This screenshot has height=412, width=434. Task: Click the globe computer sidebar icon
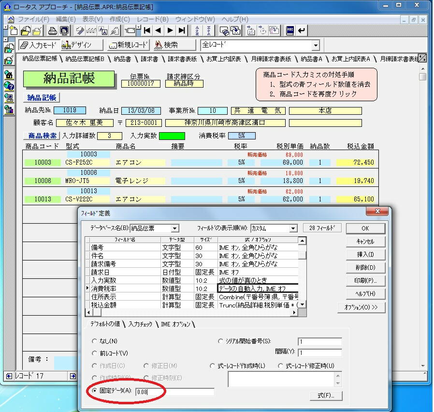coord(9,98)
